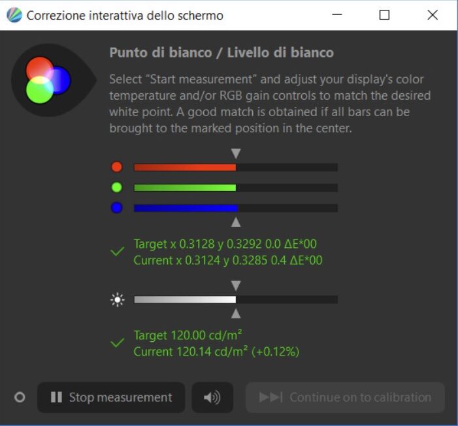Viewport: 458px width, 426px height.
Task: Click the blue channel dot icon
Action: tap(117, 208)
